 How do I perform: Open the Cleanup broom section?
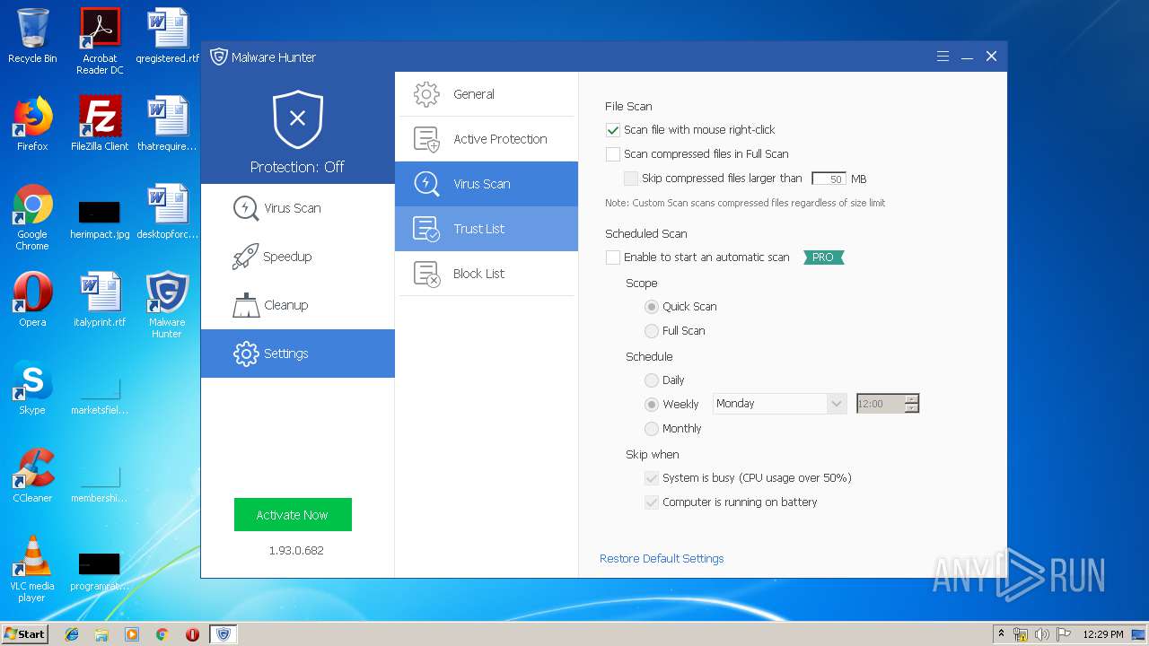click(298, 305)
